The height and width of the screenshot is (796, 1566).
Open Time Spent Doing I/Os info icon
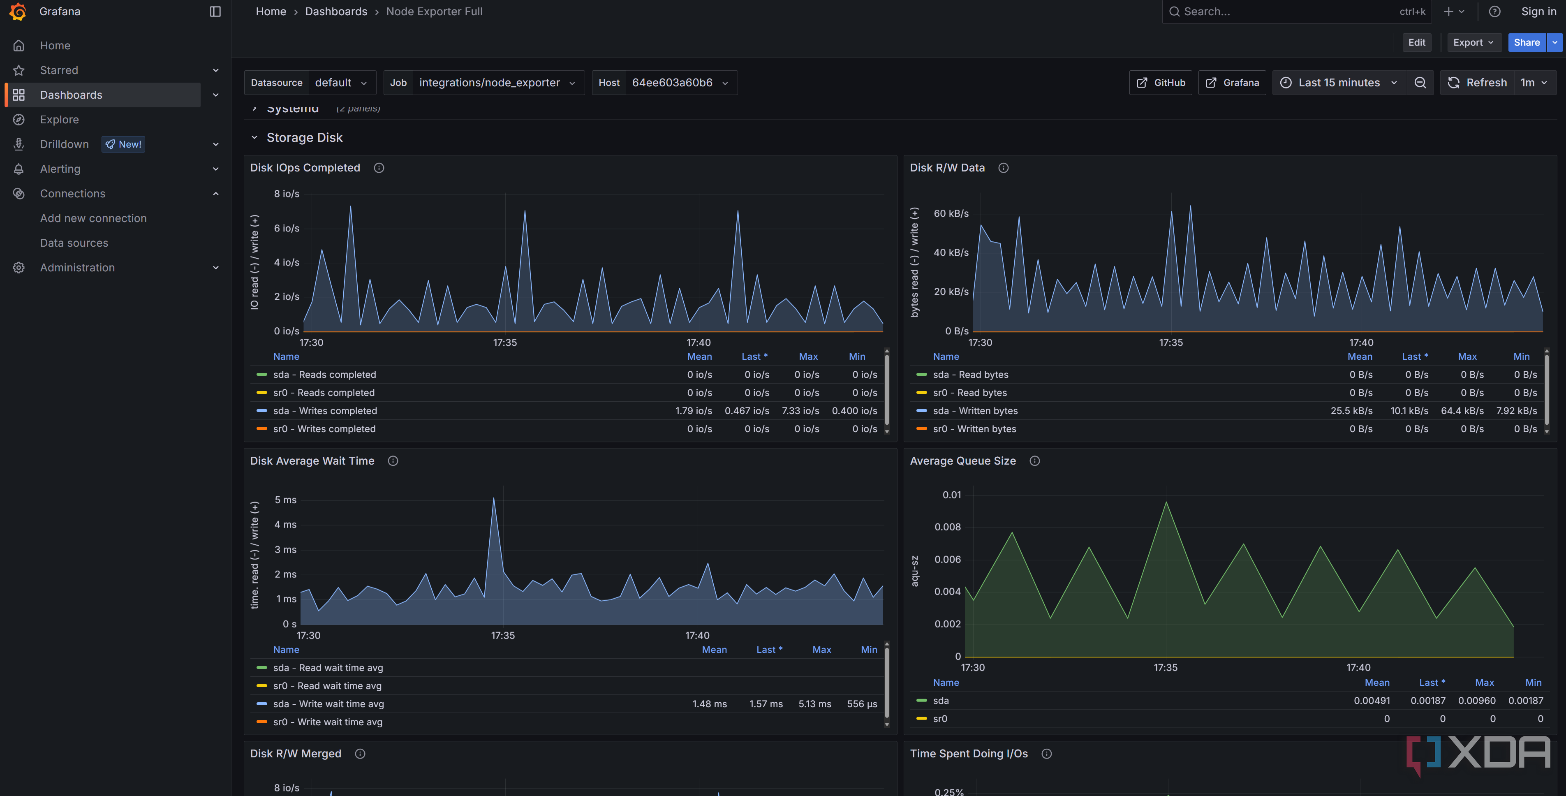[1046, 753]
